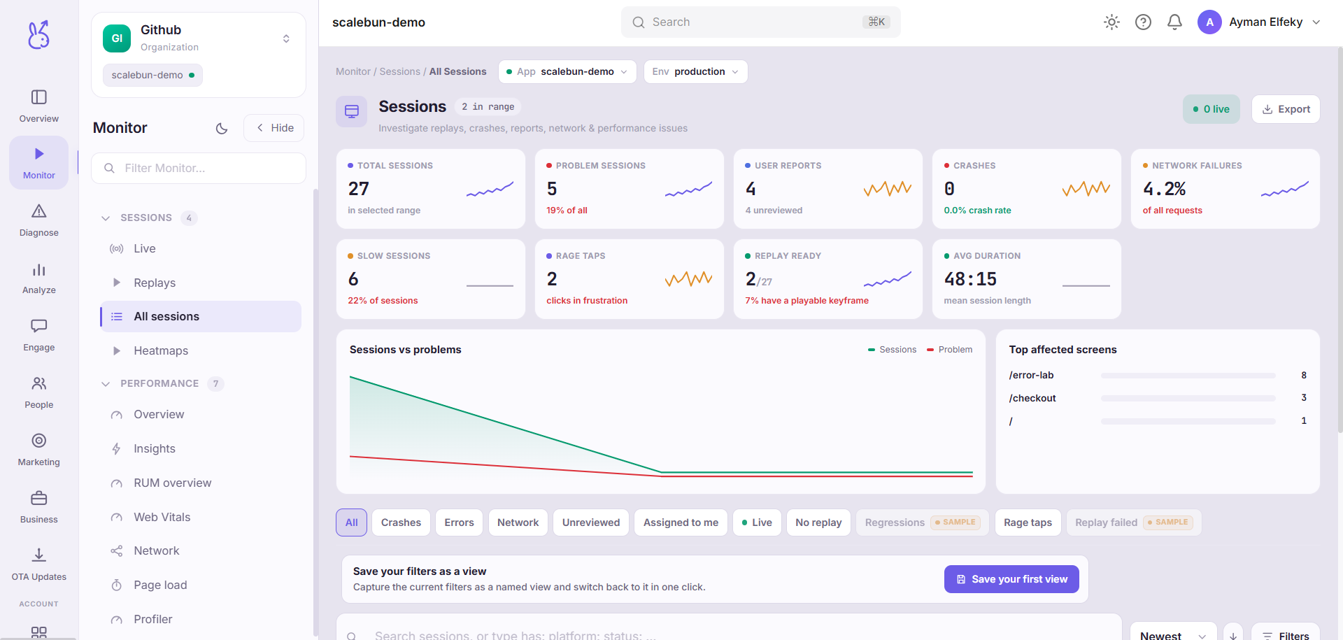The height and width of the screenshot is (640, 1343).
Task: Select the Rage taps filter chip
Action: pyautogui.click(x=1028, y=522)
